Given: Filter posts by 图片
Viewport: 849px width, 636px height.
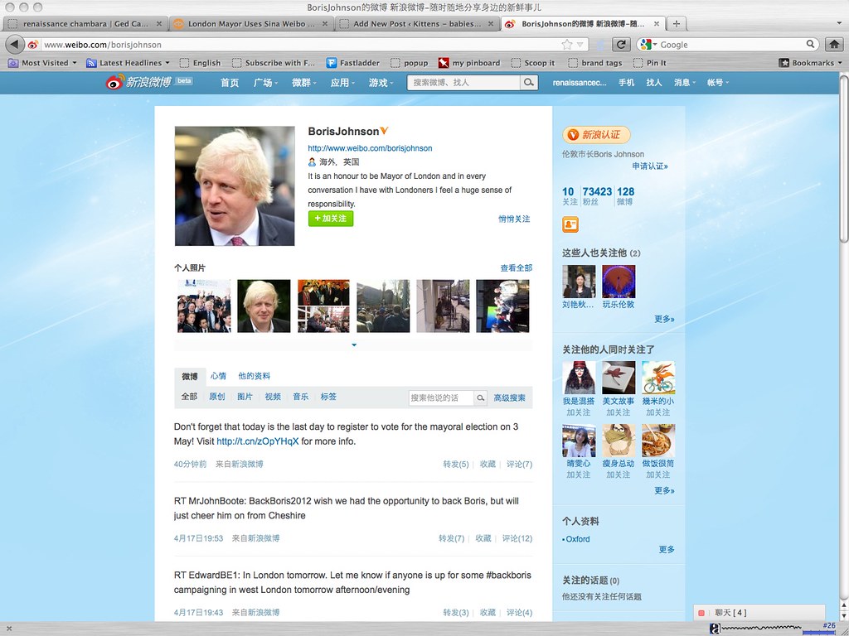Looking at the screenshot, I should tap(245, 397).
